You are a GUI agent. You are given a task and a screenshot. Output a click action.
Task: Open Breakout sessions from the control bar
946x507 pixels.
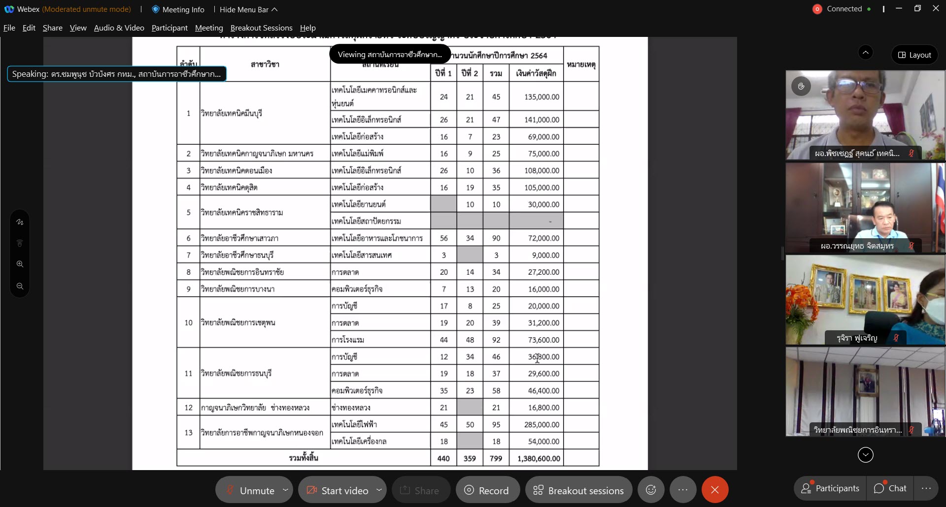tap(579, 490)
